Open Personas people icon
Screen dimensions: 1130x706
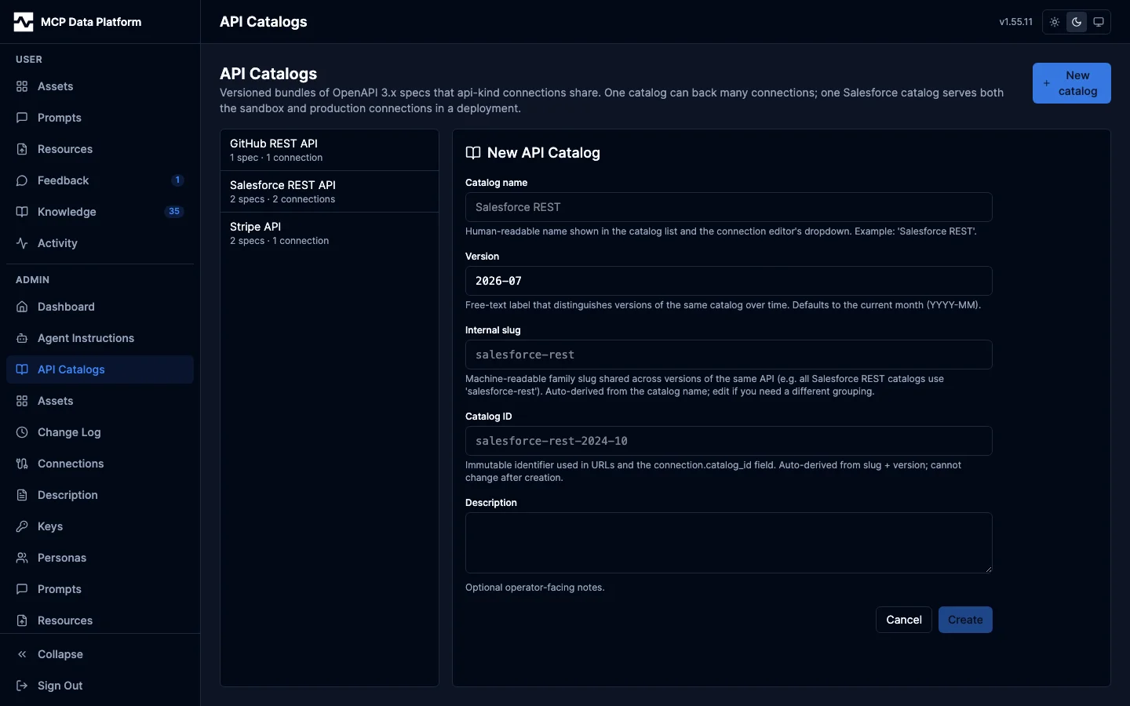(x=22, y=558)
